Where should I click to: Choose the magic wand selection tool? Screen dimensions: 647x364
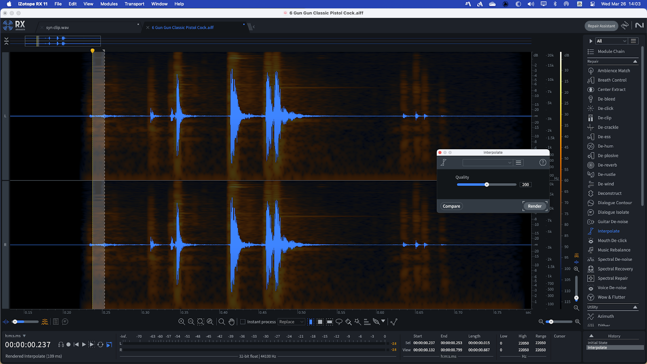[x=357, y=322]
